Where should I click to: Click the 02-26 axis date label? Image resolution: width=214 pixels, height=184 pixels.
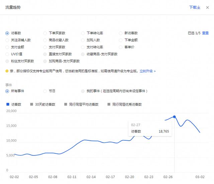[x=168, y=177]
